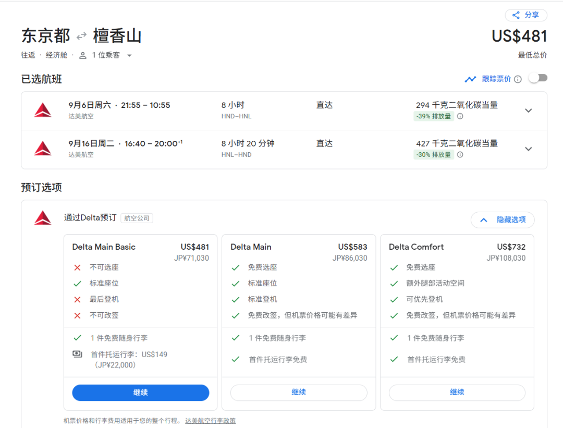Click Delta logo beside 通过Delta预订

[43, 218]
